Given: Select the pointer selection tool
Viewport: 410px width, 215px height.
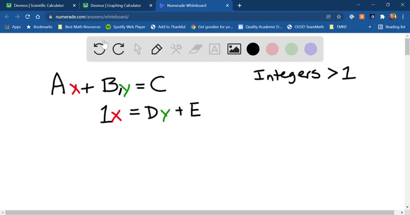Looking at the screenshot, I should [138, 49].
